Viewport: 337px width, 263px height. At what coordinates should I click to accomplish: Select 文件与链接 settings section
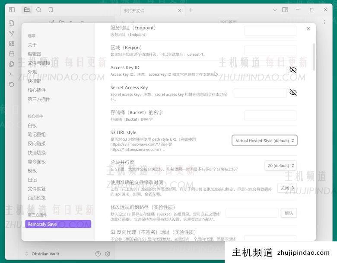[39, 63]
